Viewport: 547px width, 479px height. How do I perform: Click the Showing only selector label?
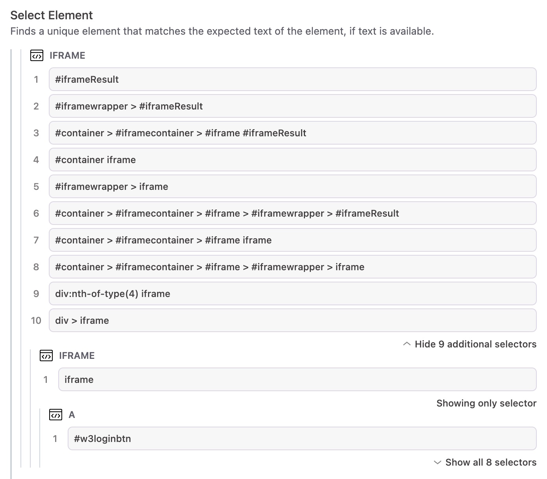486,403
